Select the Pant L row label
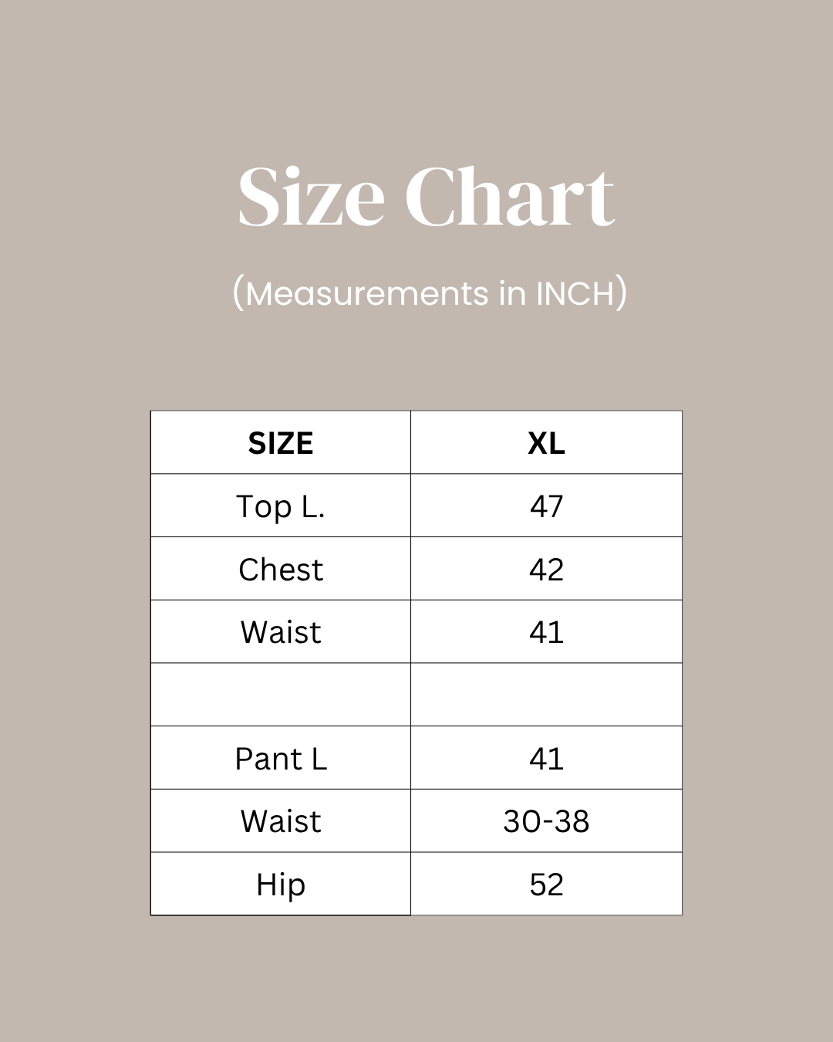The height and width of the screenshot is (1042, 833). coord(281,758)
